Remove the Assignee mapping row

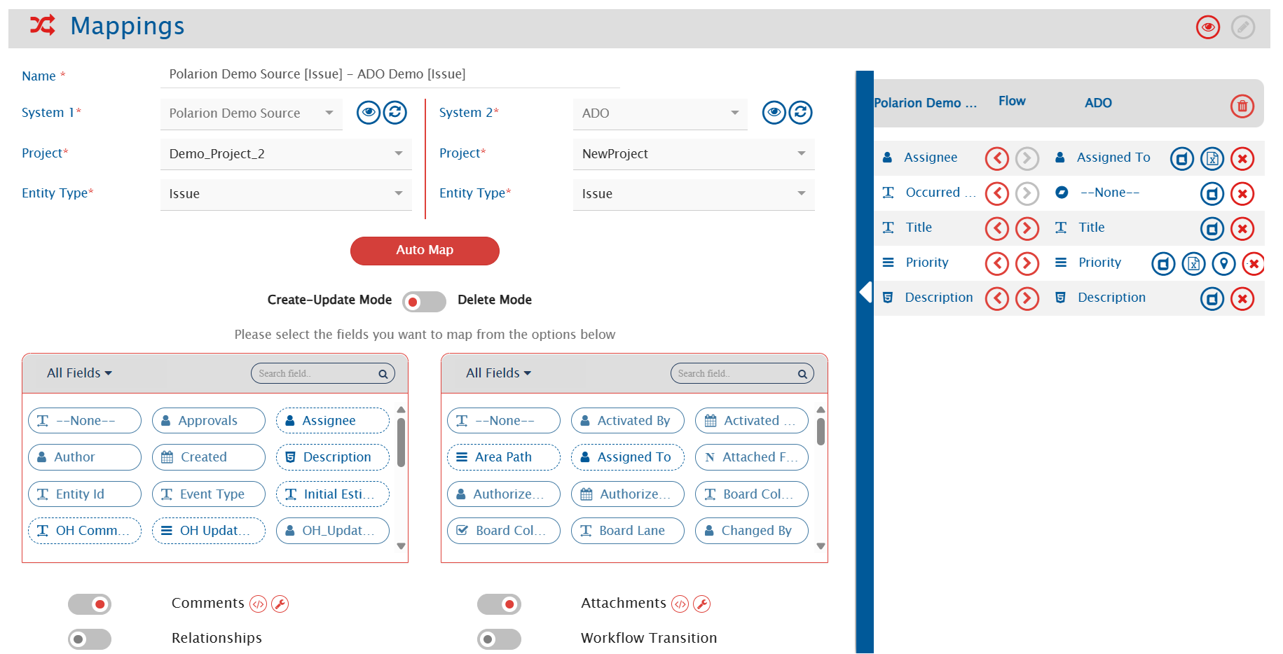[x=1242, y=159]
